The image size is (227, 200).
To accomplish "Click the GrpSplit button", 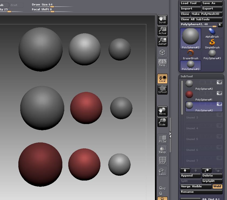I will (x=212, y=181).
